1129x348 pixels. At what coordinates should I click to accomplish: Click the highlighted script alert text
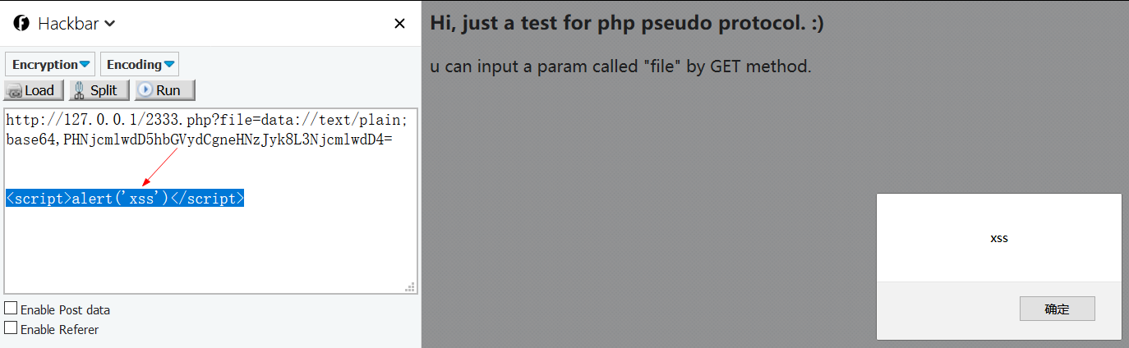point(125,199)
